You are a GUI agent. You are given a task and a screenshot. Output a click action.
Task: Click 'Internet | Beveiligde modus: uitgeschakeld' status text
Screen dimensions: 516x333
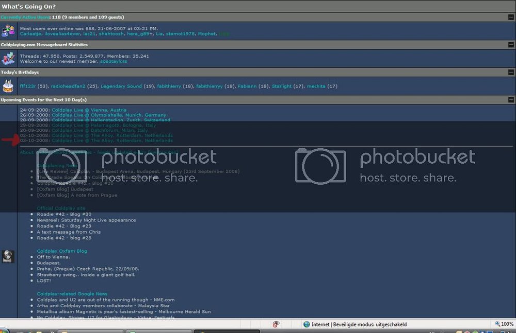pyautogui.click(x=359, y=324)
